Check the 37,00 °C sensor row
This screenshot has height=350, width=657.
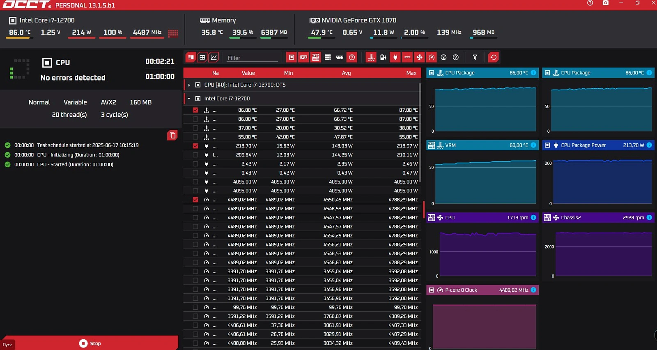tap(195, 128)
